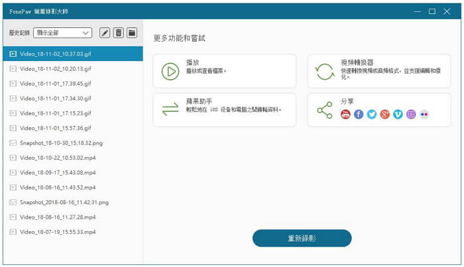
Task: Open the folder icon in history toolbar
Action: point(132,33)
